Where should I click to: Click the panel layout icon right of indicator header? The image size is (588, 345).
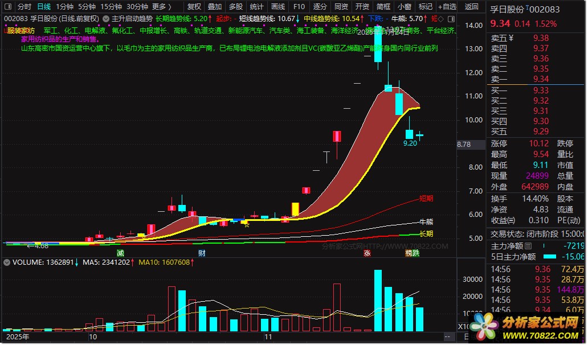(451, 19)
